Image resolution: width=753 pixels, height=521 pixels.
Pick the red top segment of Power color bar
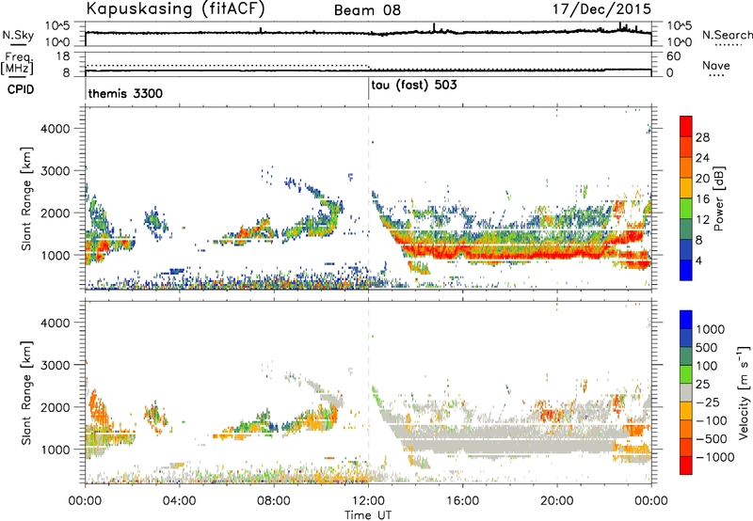(686, 126)
